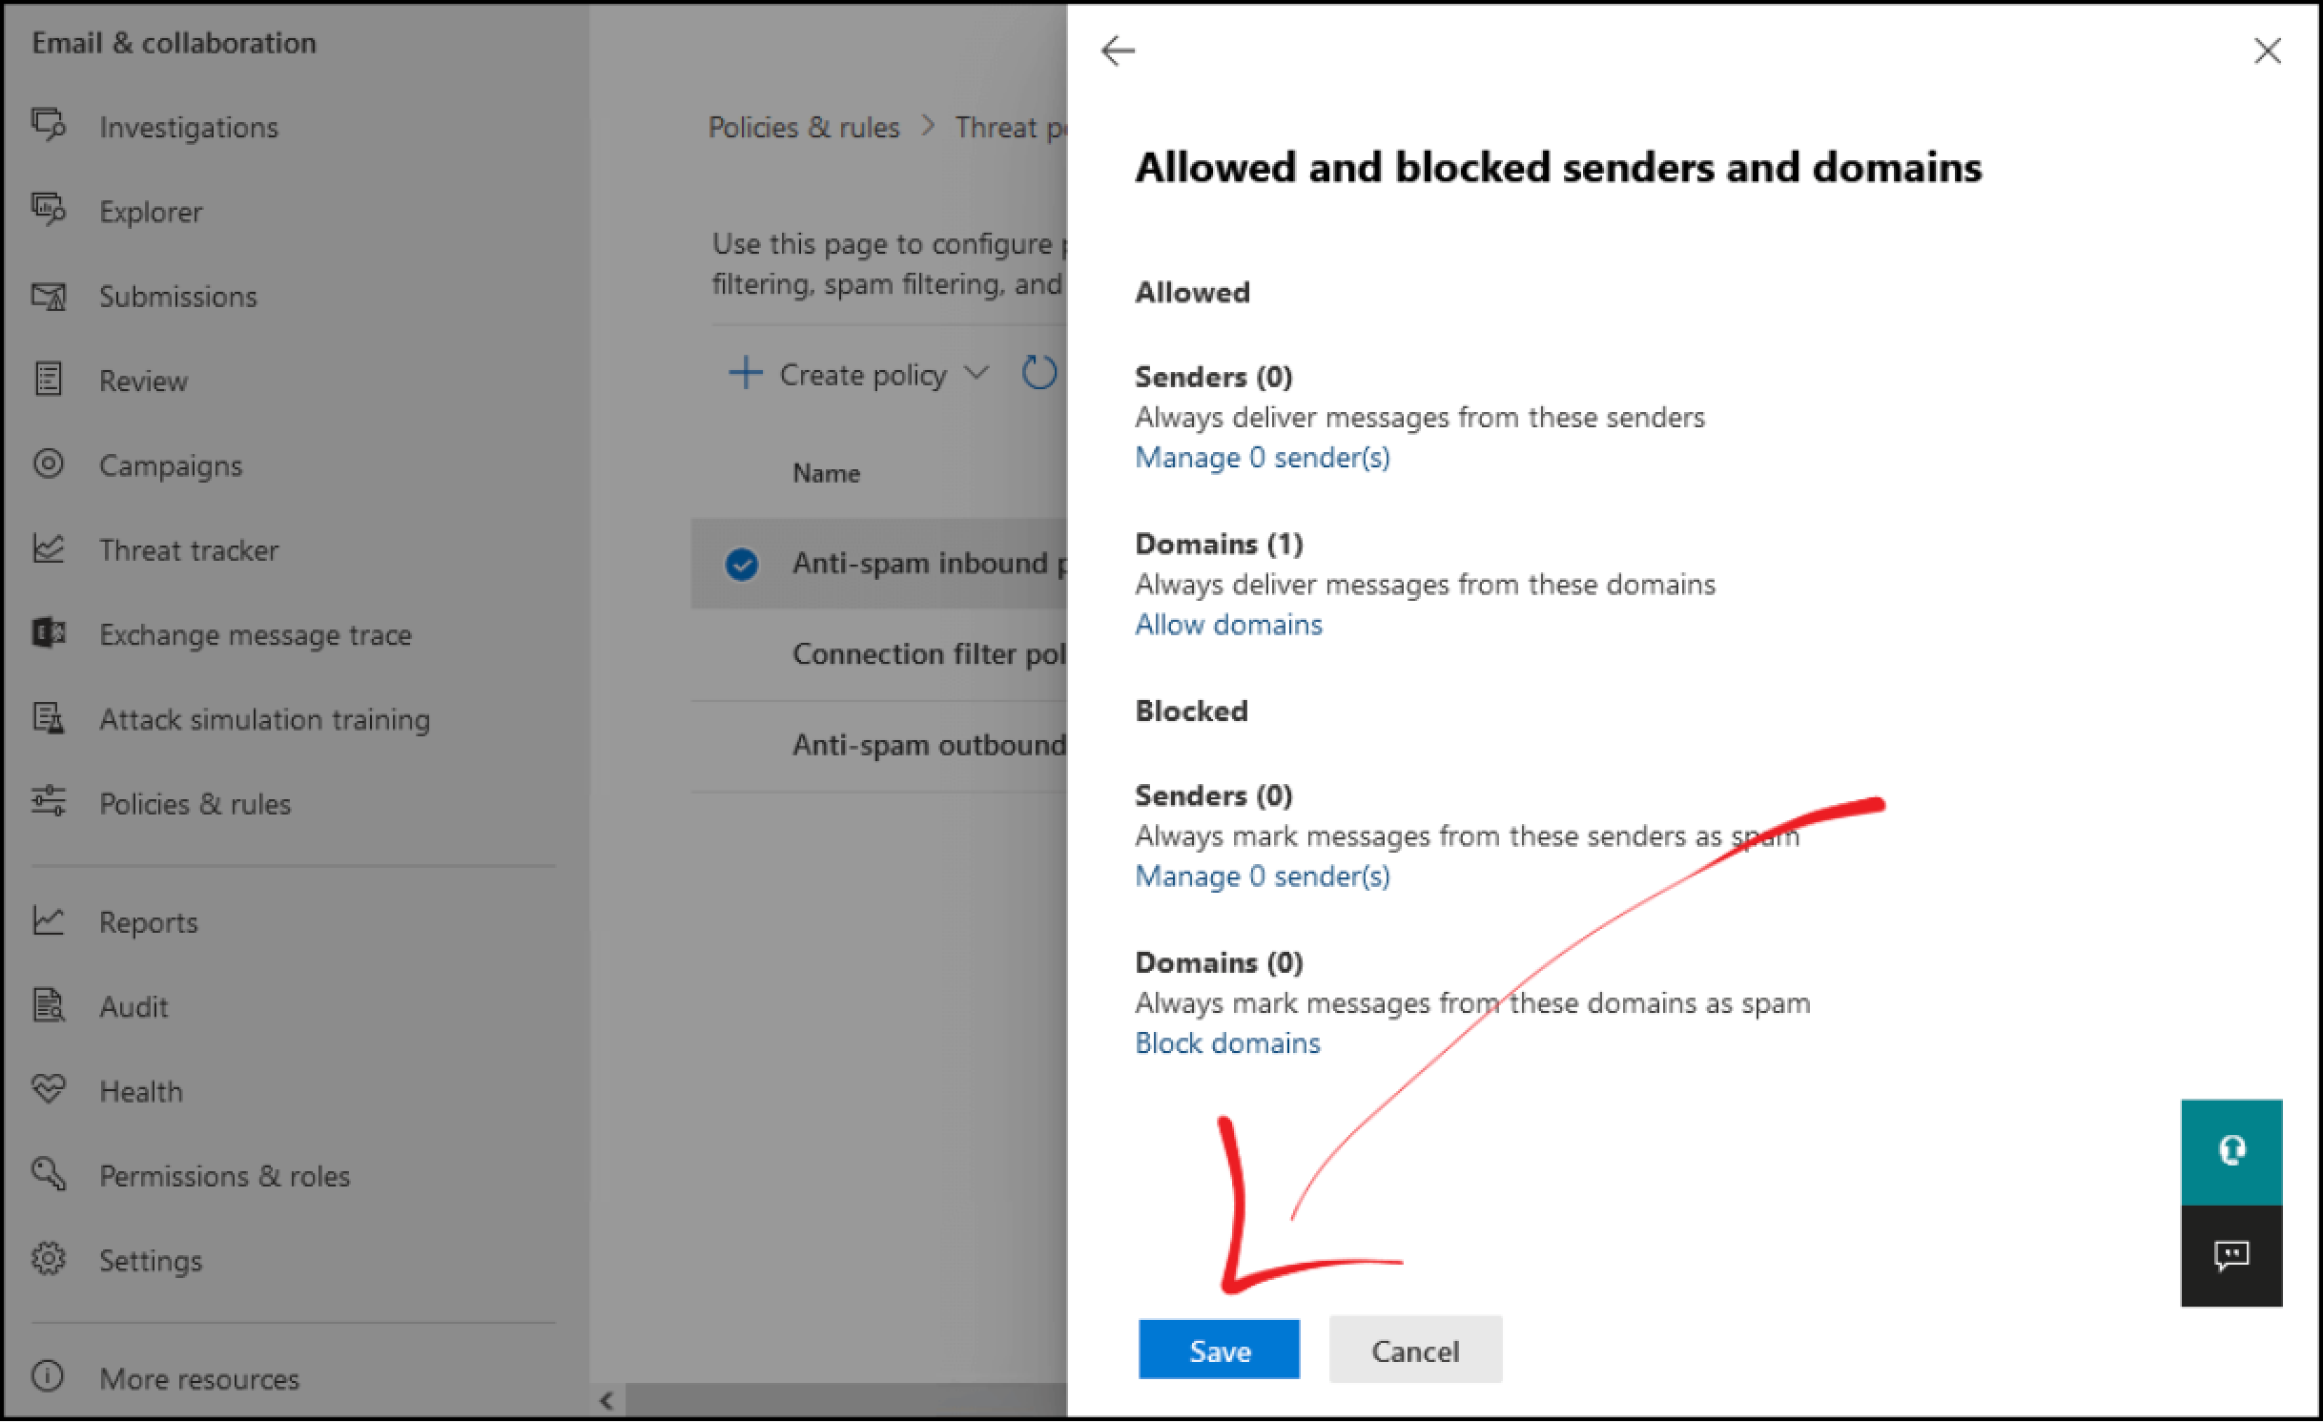
Task: Open the feedback chat bubble button
Action: [2231, 1256]
